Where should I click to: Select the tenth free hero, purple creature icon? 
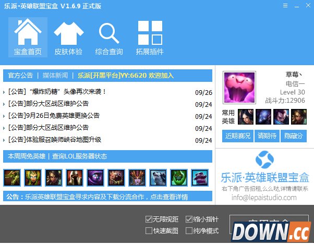click(x=200, y=178)
